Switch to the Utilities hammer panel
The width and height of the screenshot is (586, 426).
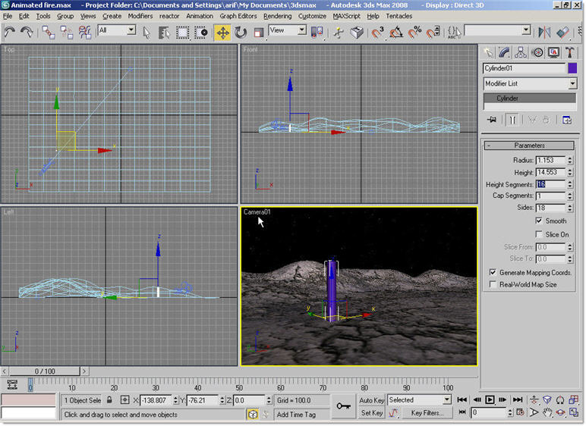tap(571, 52)
